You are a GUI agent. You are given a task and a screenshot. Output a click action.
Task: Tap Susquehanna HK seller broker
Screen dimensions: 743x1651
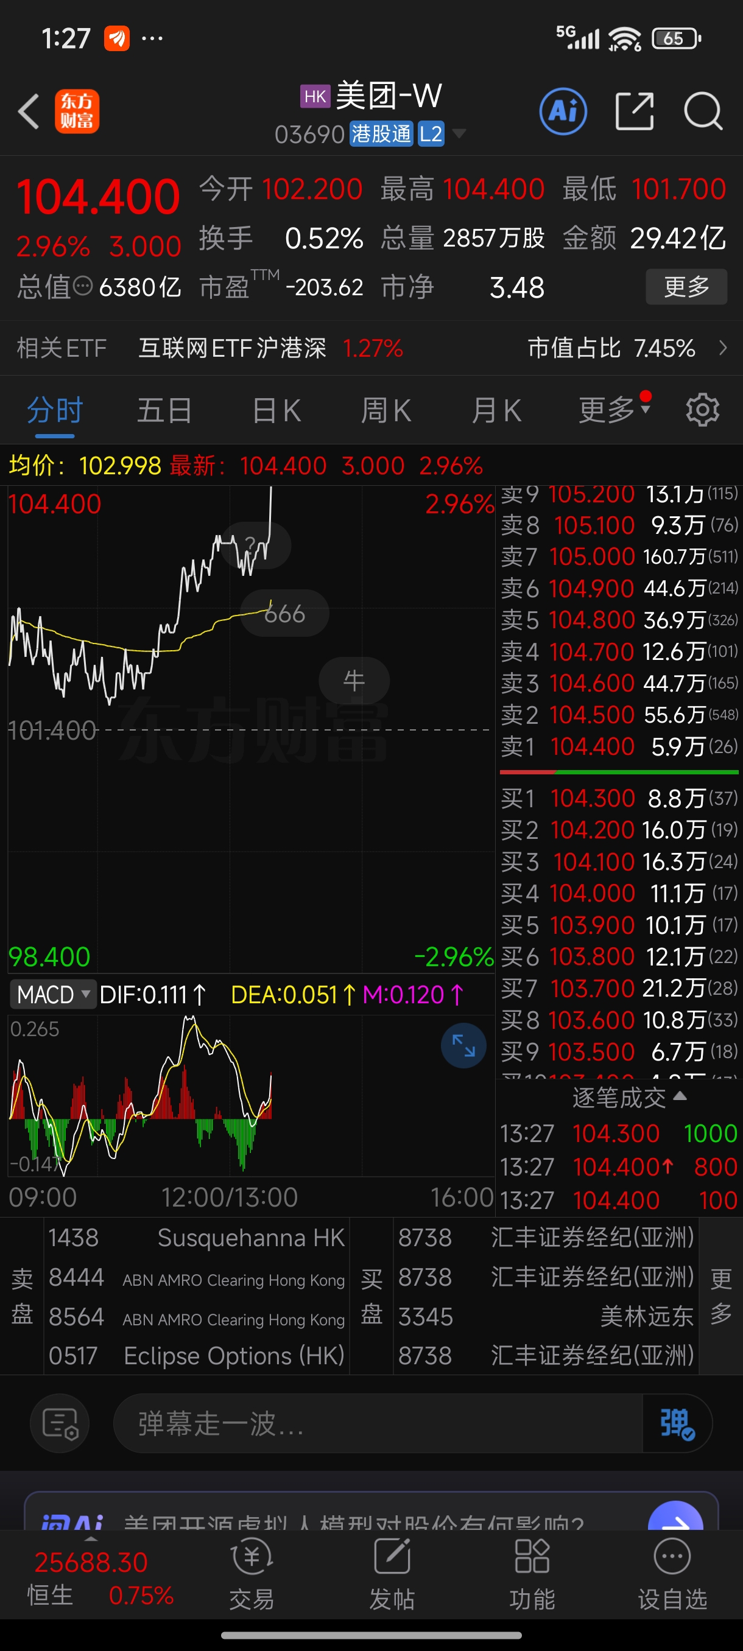tap(197, 1238)
